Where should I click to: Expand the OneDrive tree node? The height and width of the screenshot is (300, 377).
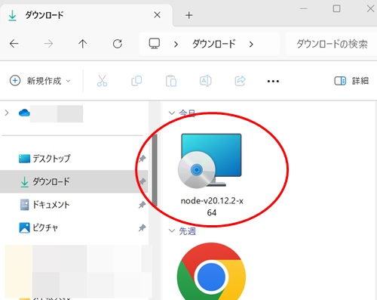[x=7, y=113]
